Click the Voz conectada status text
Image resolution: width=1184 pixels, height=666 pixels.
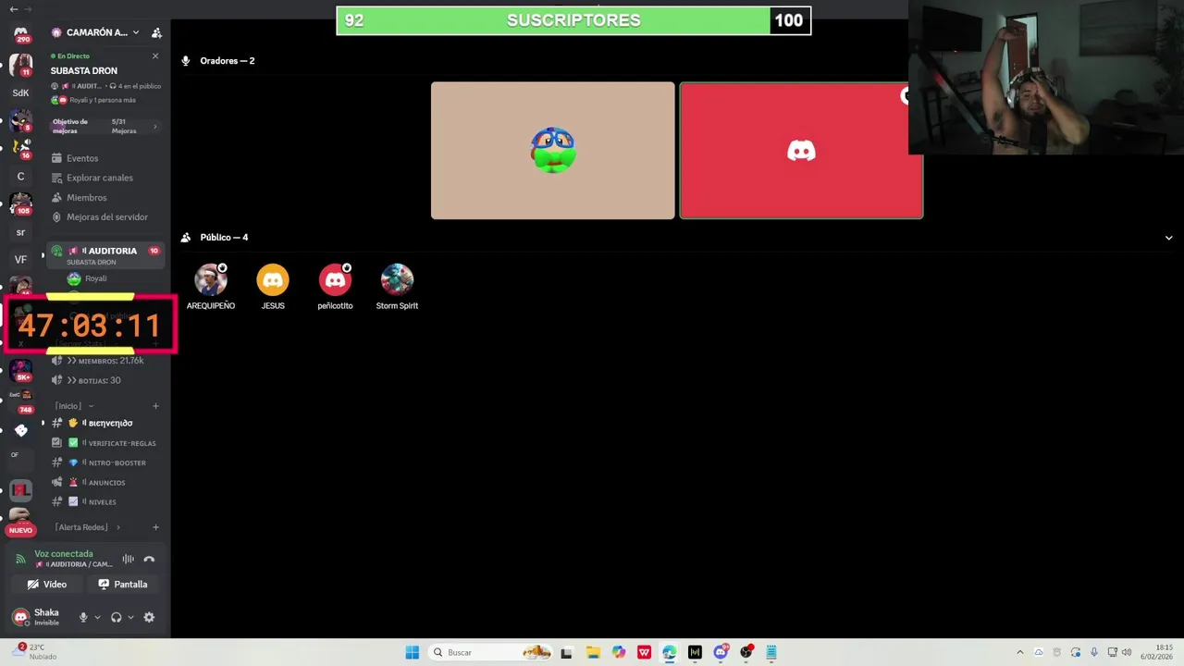tap(64, 554)
